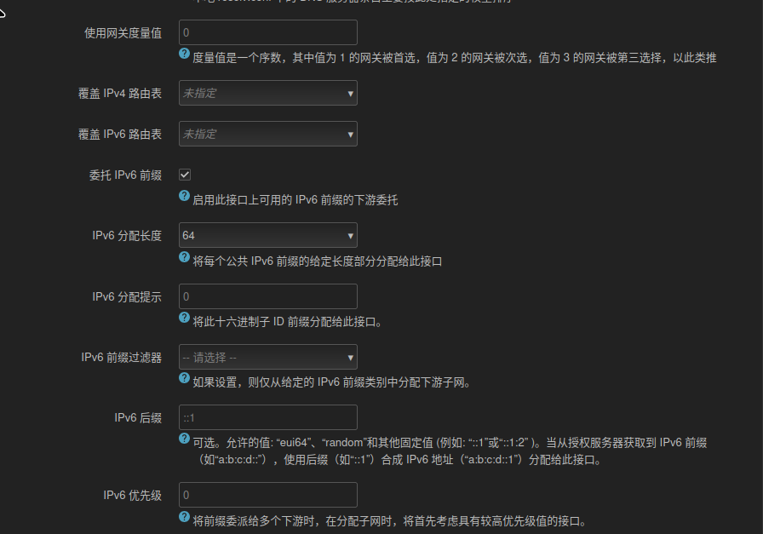
Task: Open the 覆盖 IPv6 路由表 combo box
Action: [x=267, y=134]
